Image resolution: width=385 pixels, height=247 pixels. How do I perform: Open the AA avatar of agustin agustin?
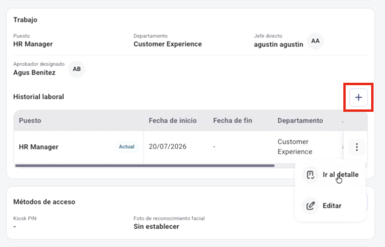pyautogui.click(x=315, y=41)
